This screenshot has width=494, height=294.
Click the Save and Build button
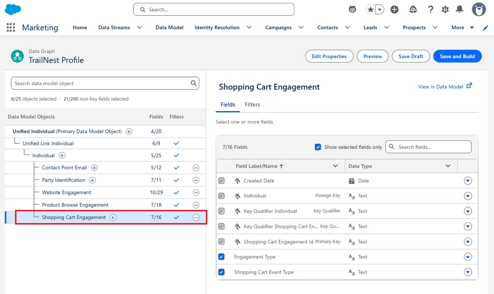coord(457,56)
